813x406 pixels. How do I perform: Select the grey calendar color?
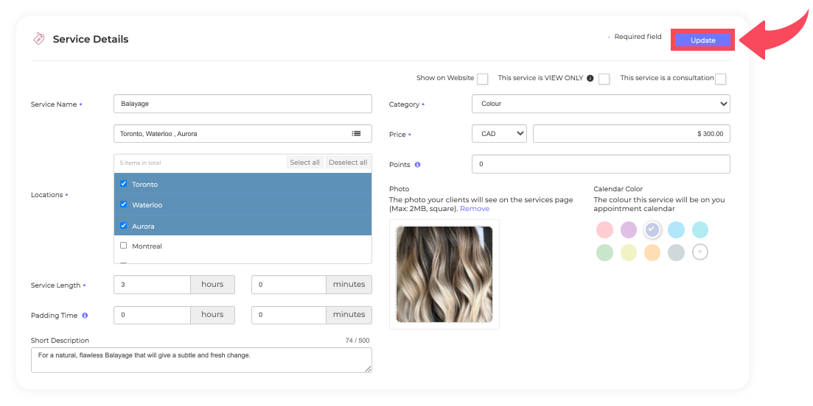point(676,252)
